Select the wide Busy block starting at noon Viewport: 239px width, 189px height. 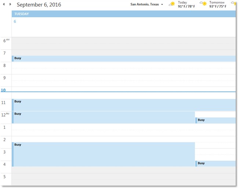pos(104,117)
